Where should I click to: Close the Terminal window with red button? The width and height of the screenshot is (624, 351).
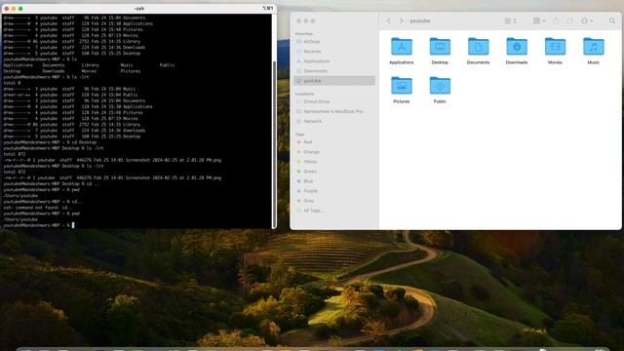click(7, 9)
